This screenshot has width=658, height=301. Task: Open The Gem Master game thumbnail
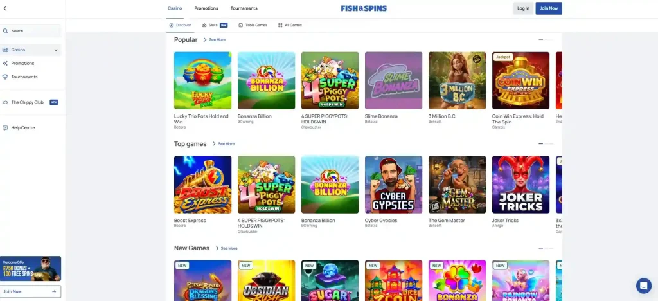click(457, 185)
